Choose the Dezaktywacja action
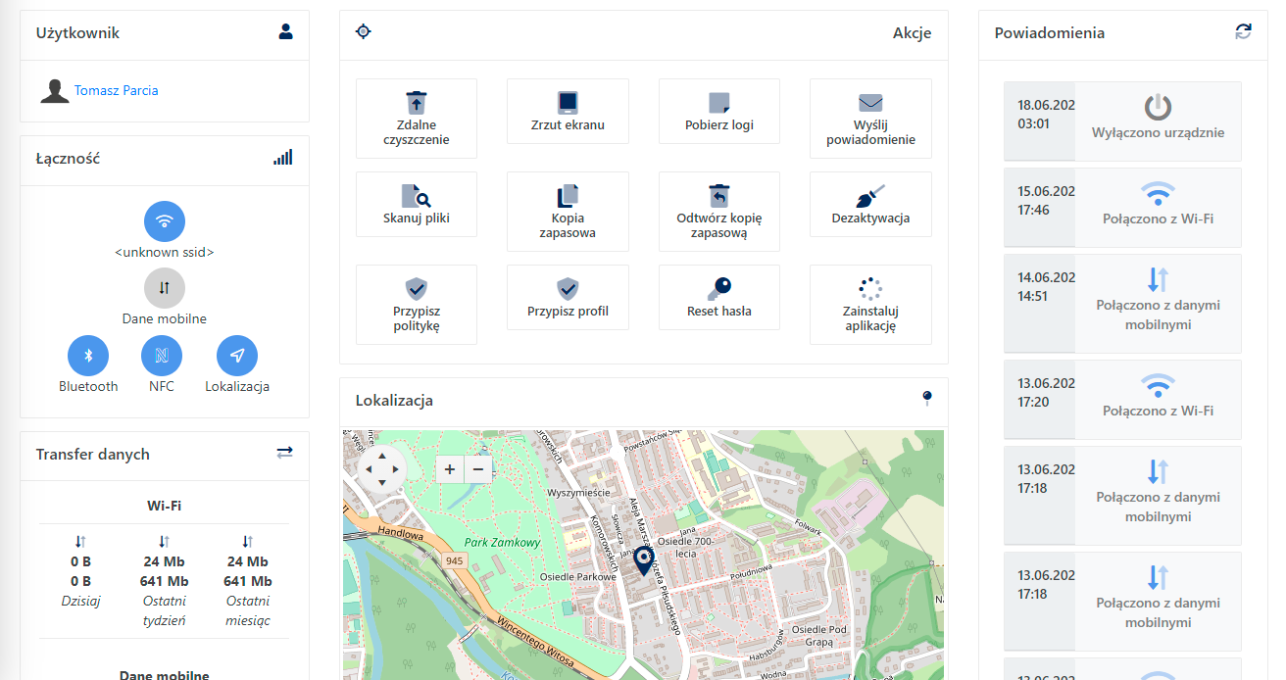The width and height of the screenshot is (1286, 680). coord(870,204)
